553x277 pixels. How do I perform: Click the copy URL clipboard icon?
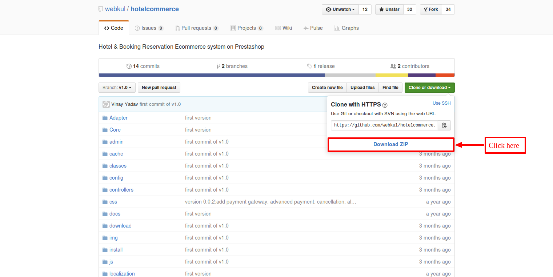pyautogui.click(x=444, y=125)
